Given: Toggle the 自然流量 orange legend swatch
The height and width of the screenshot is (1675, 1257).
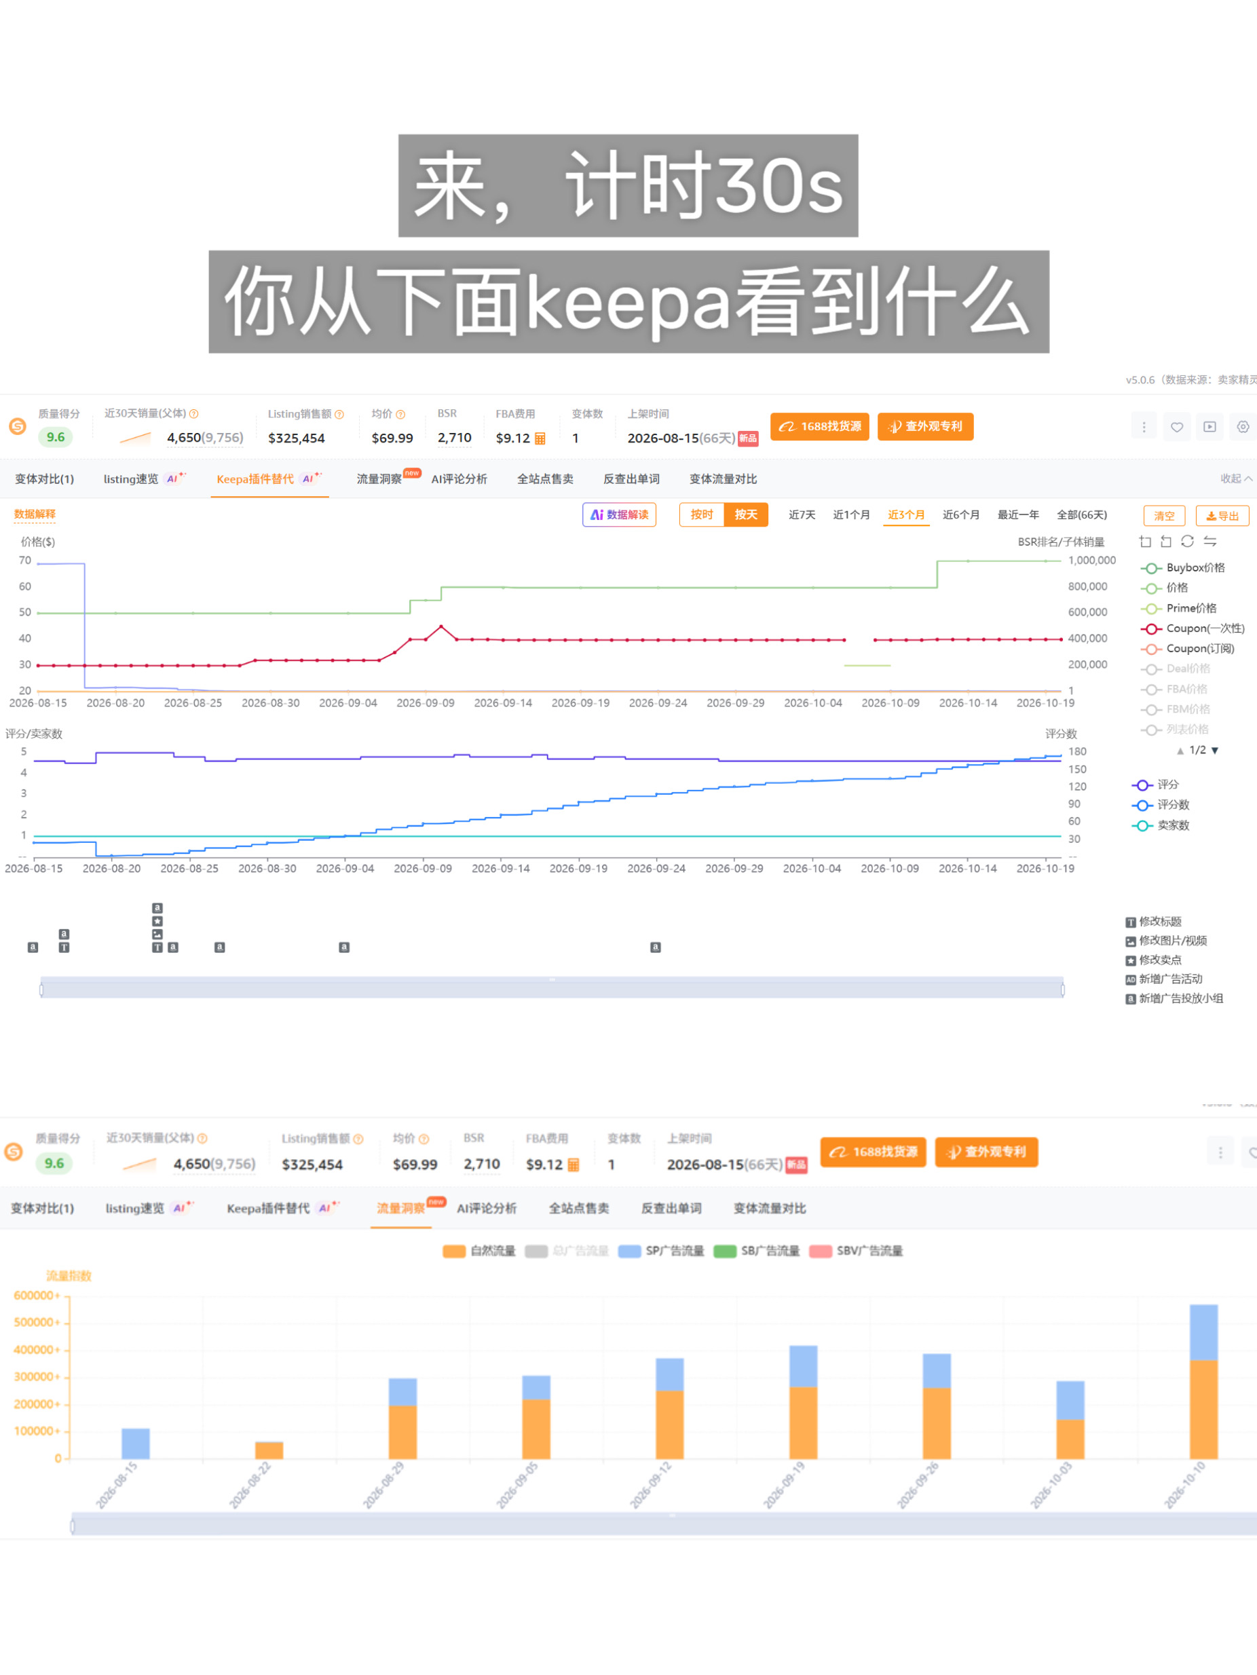Looking at the screenshot, I should click(x=453, y=1251).
